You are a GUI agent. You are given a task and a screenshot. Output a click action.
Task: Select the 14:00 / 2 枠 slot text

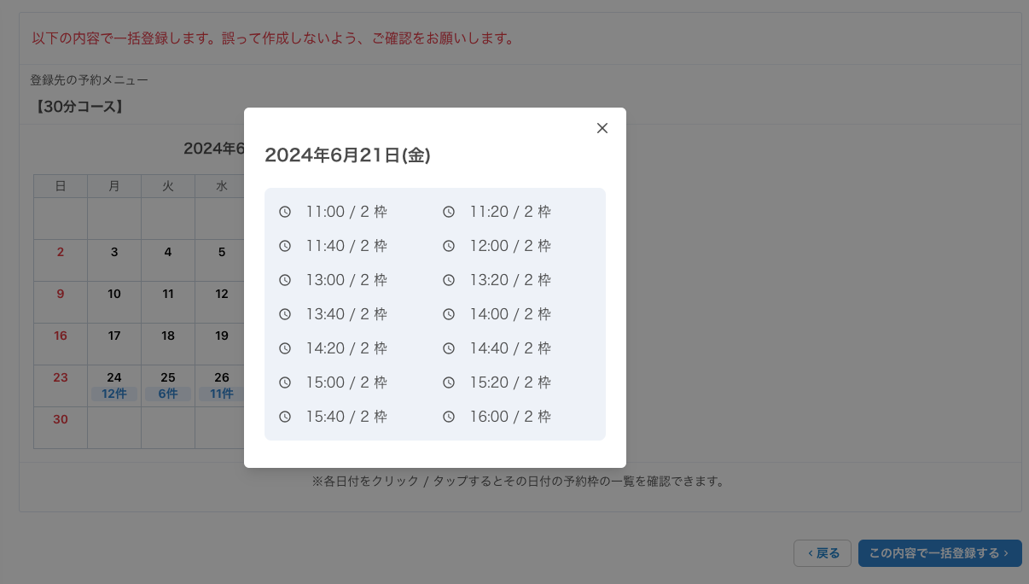click(510, 314)
